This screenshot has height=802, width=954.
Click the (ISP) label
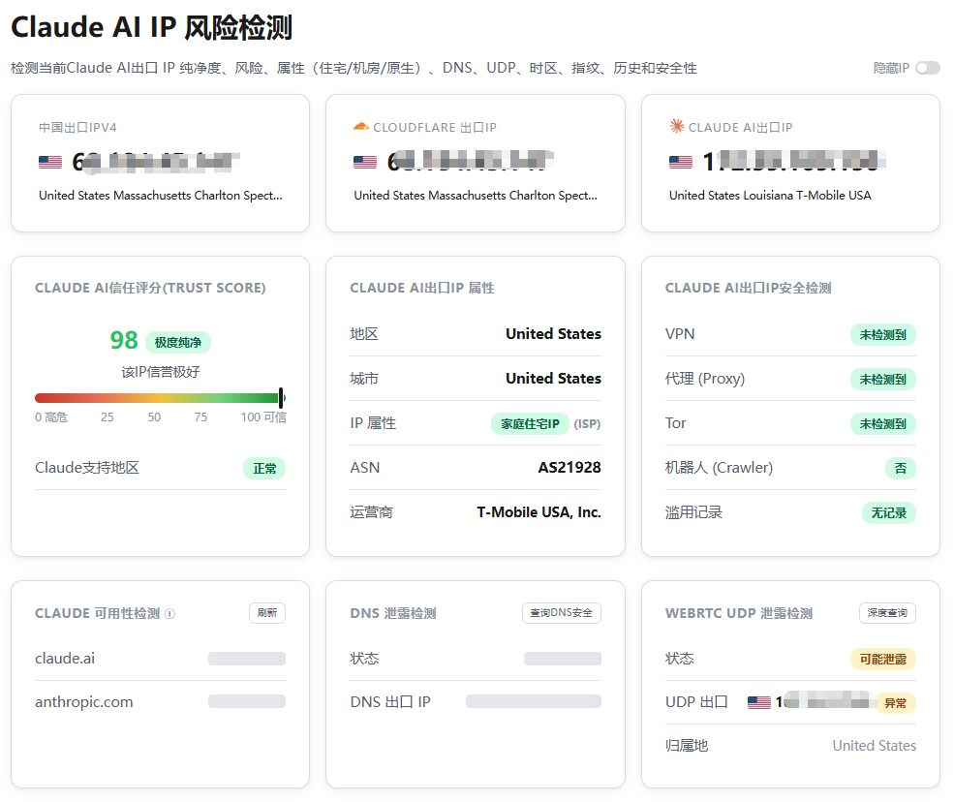tap(587, 424)
